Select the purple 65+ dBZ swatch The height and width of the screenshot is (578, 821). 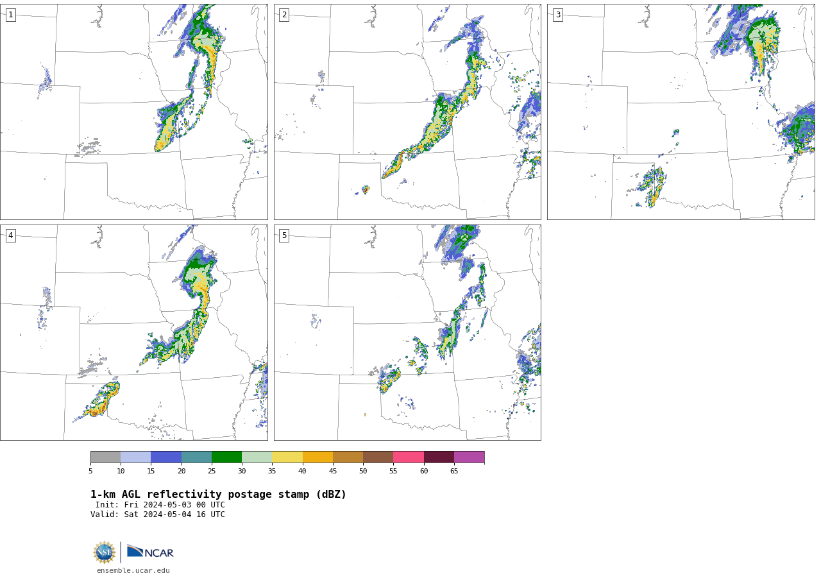[x=470, y=457]
